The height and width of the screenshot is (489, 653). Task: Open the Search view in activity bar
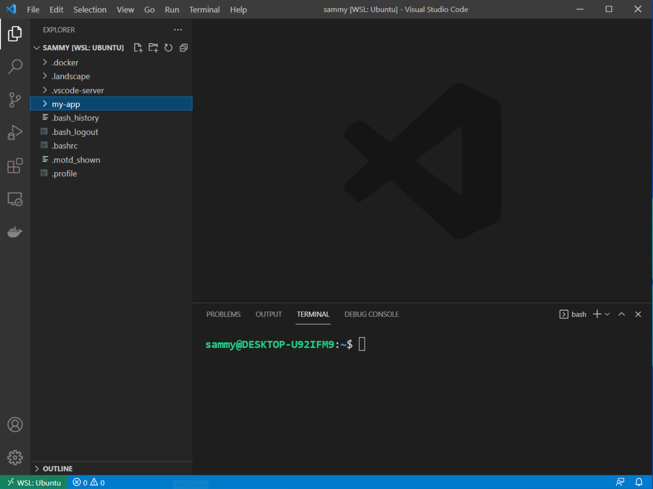click(x=15, y=67)
